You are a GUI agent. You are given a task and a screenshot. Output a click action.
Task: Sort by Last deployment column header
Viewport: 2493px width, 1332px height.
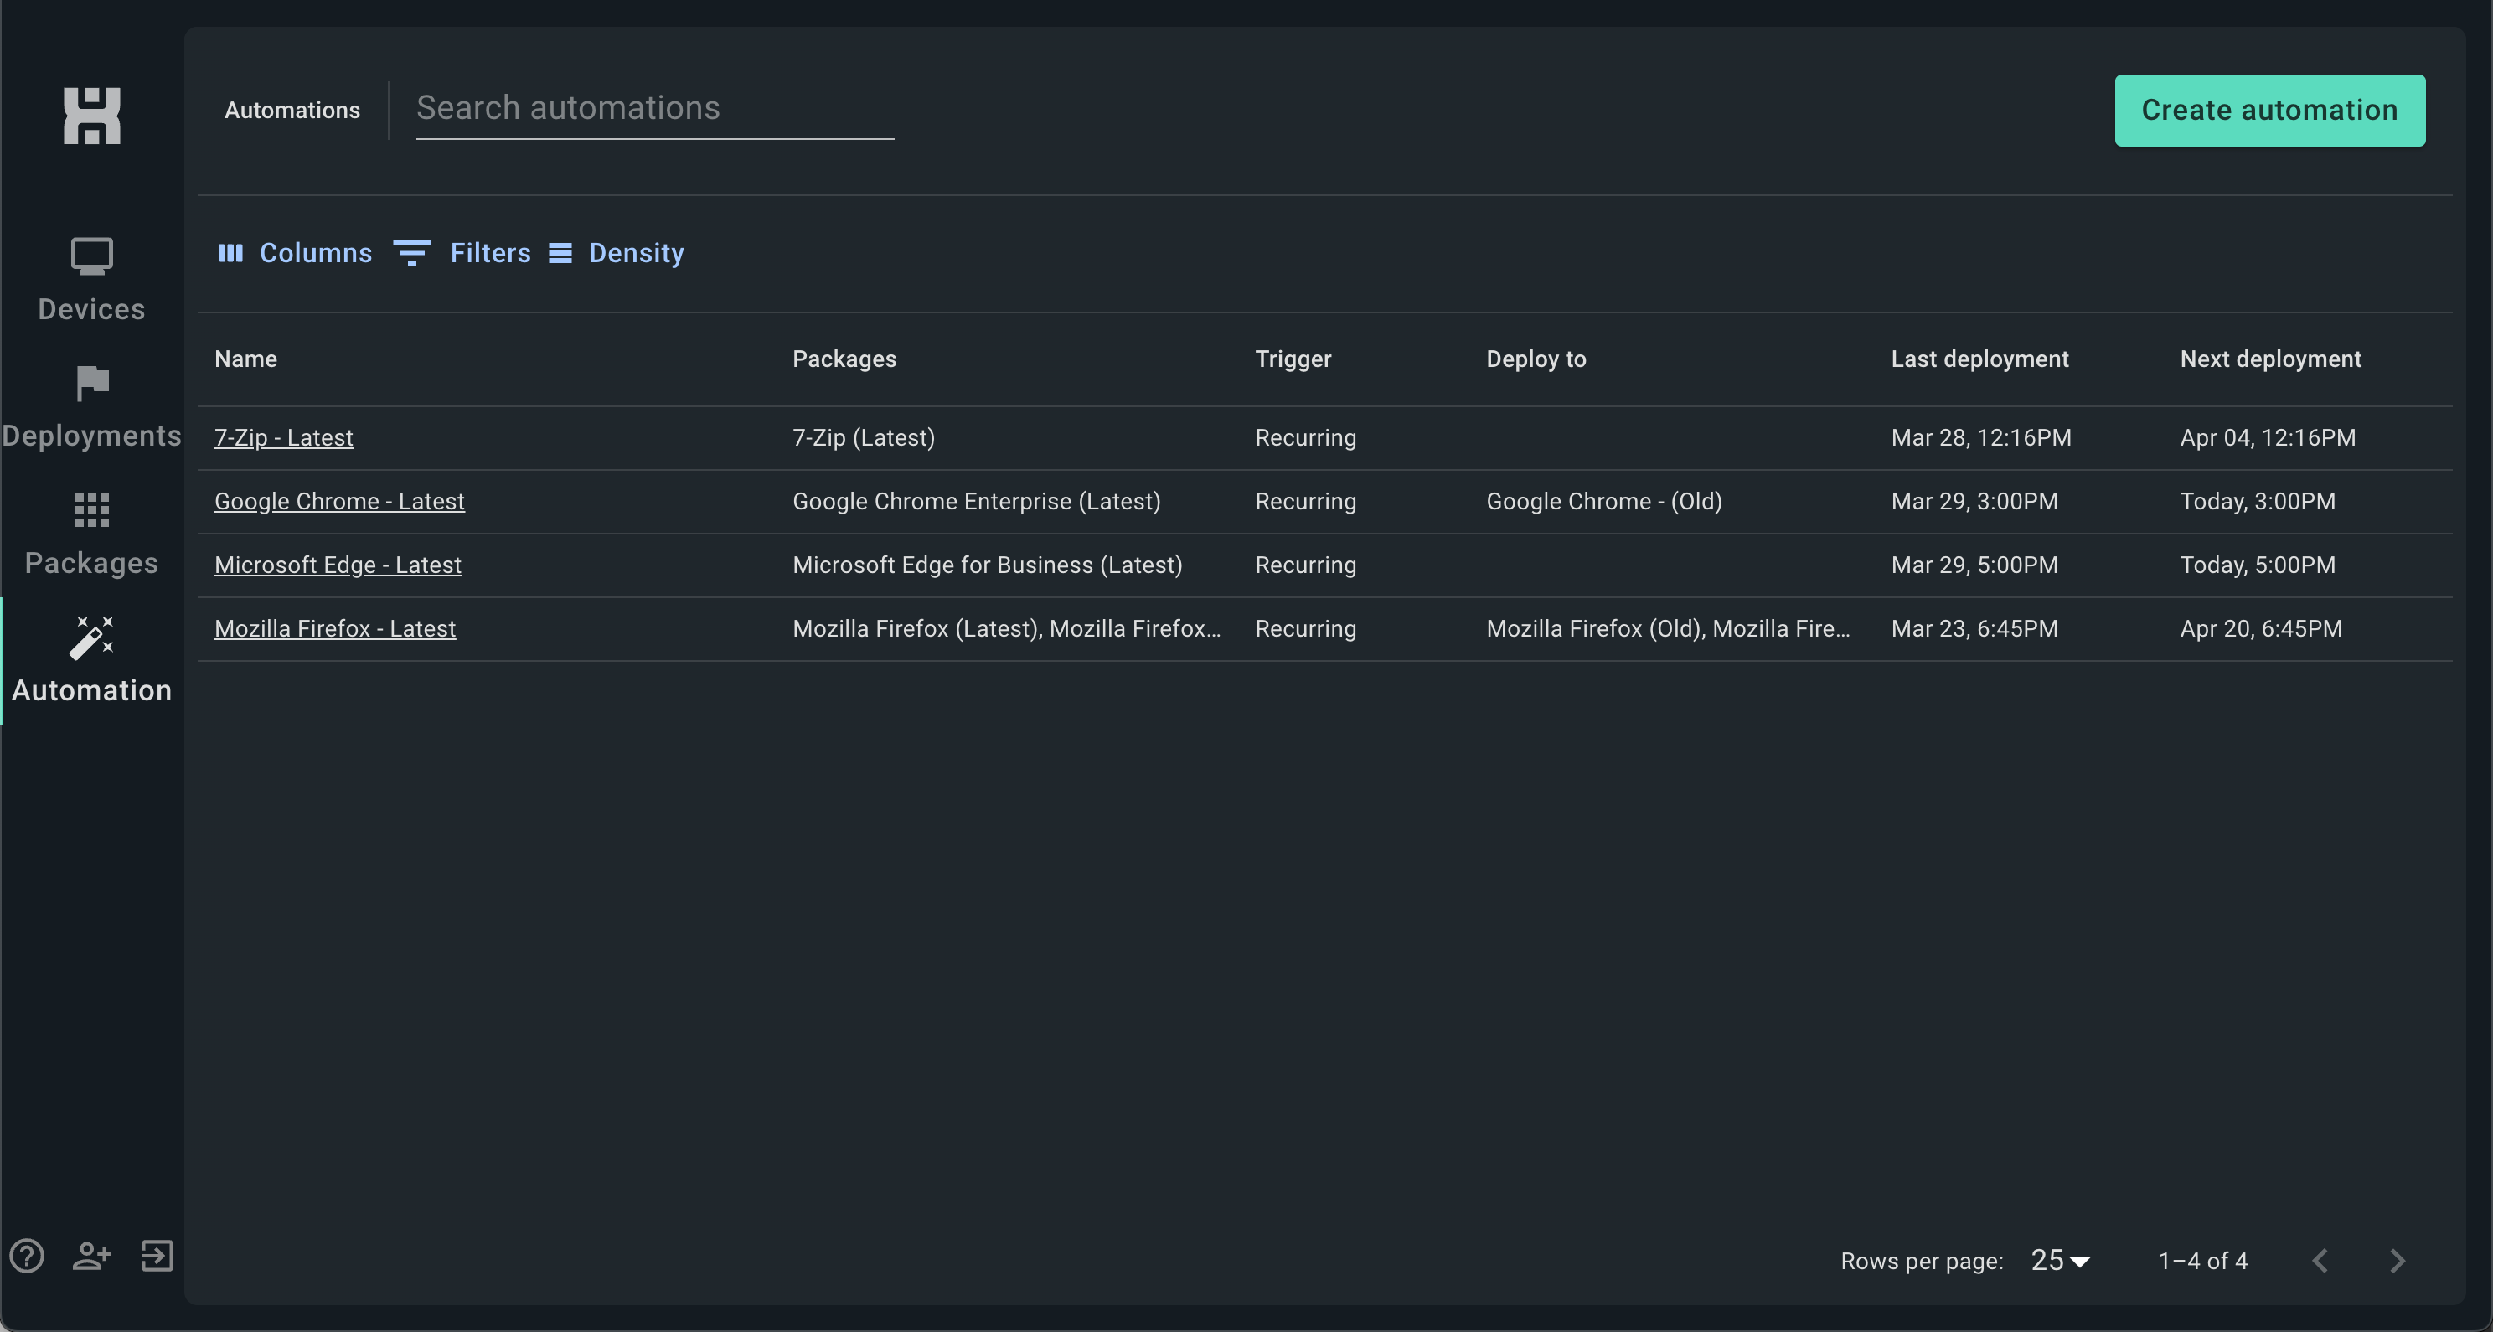pyautogui.click(x=1979, y=359)
